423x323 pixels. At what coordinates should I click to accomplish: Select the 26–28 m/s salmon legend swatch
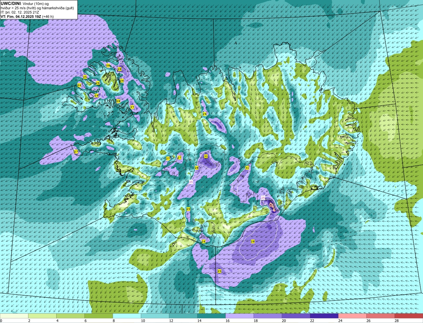[x=381, y=316]
